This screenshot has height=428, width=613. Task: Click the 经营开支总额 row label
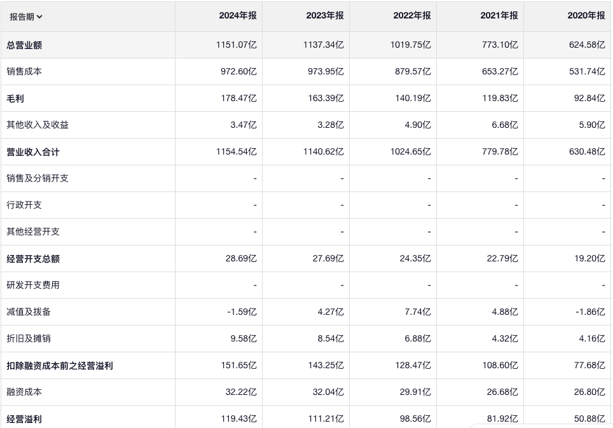click(x=33, y=259)
